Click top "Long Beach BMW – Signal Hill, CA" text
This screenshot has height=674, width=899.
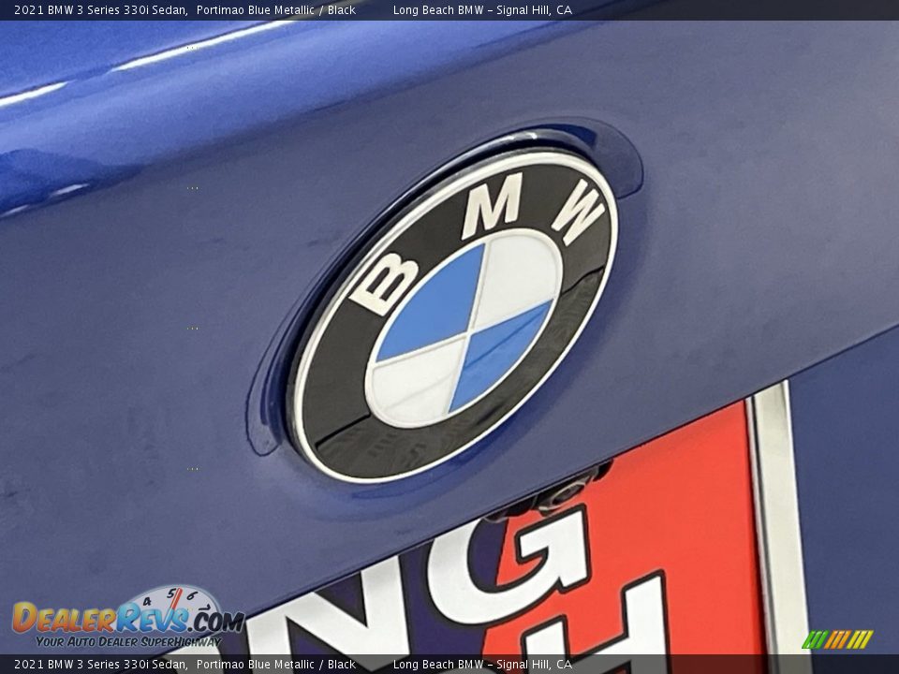(482, 10)
